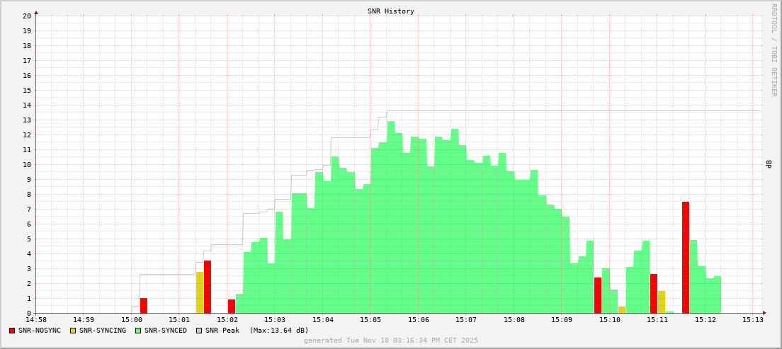Click the small red bar at 15:00
Image resolution: width=782 pixels, height=349 pixels.
[x=144, y=305]
